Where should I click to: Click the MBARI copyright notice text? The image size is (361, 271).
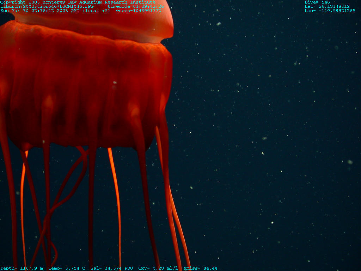(x=78, y=2)
